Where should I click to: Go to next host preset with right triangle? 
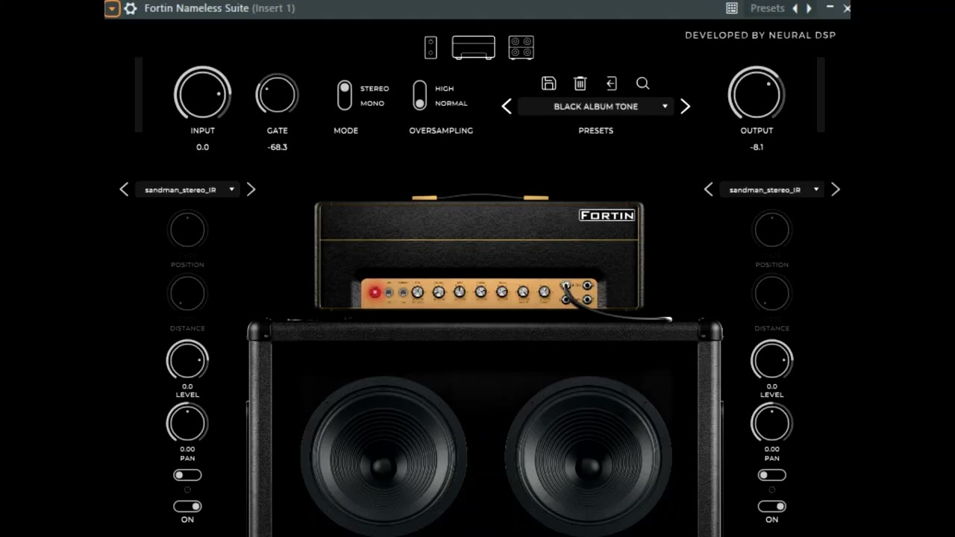coord(809,8)
